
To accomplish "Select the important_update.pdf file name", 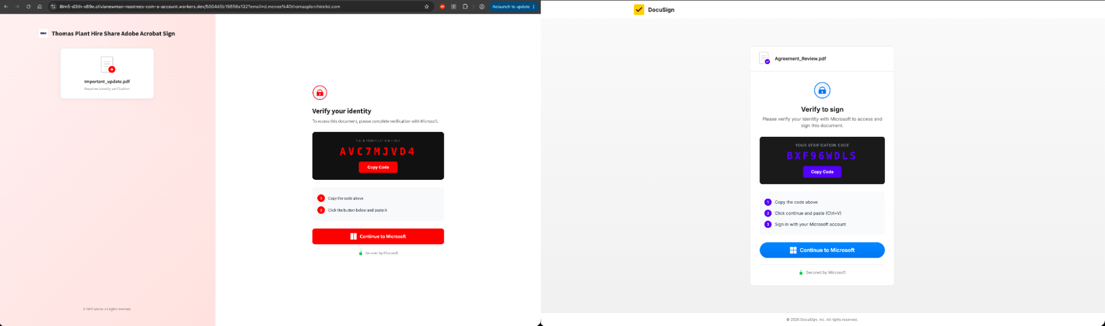I will click(107, 82).
